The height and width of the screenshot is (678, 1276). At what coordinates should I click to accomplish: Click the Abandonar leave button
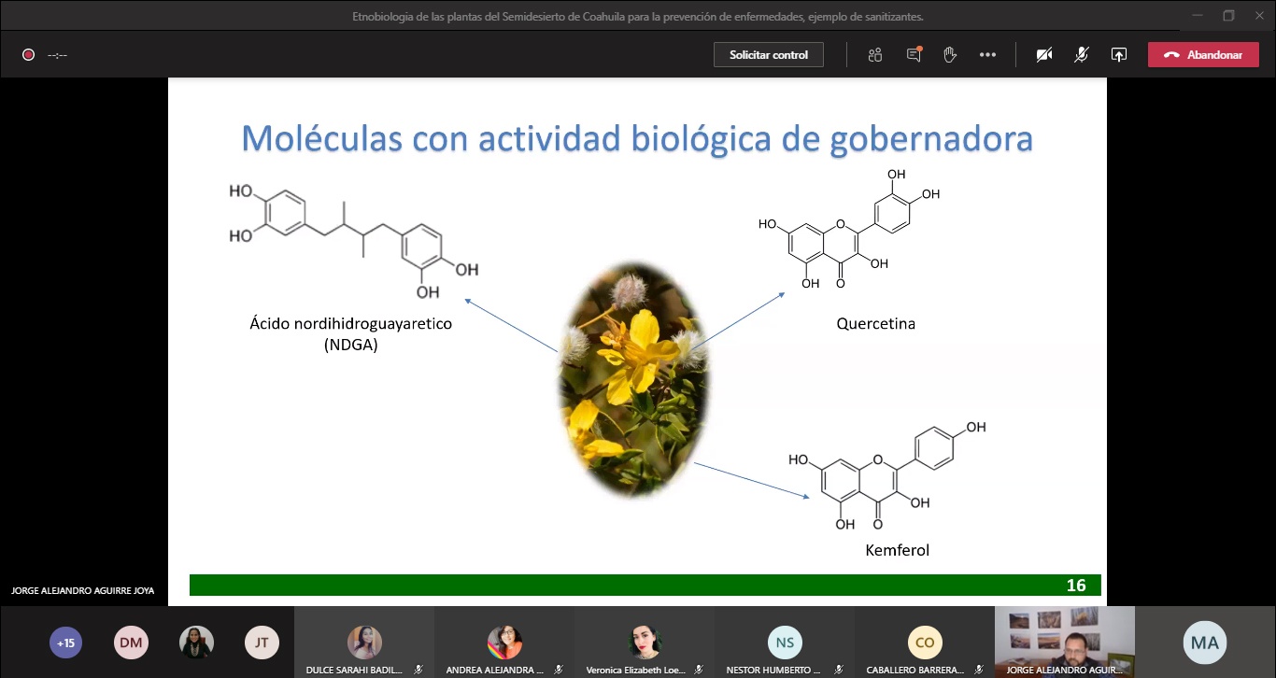click(x=1203, y=55)
